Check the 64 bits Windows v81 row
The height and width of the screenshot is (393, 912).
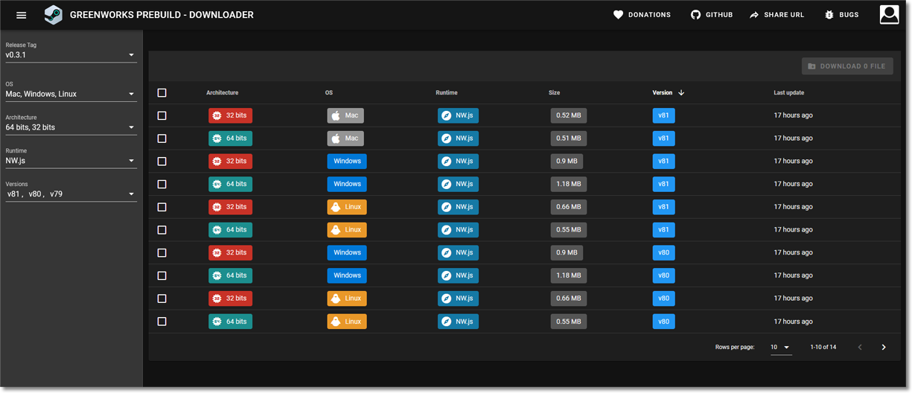tap(162, 185)
